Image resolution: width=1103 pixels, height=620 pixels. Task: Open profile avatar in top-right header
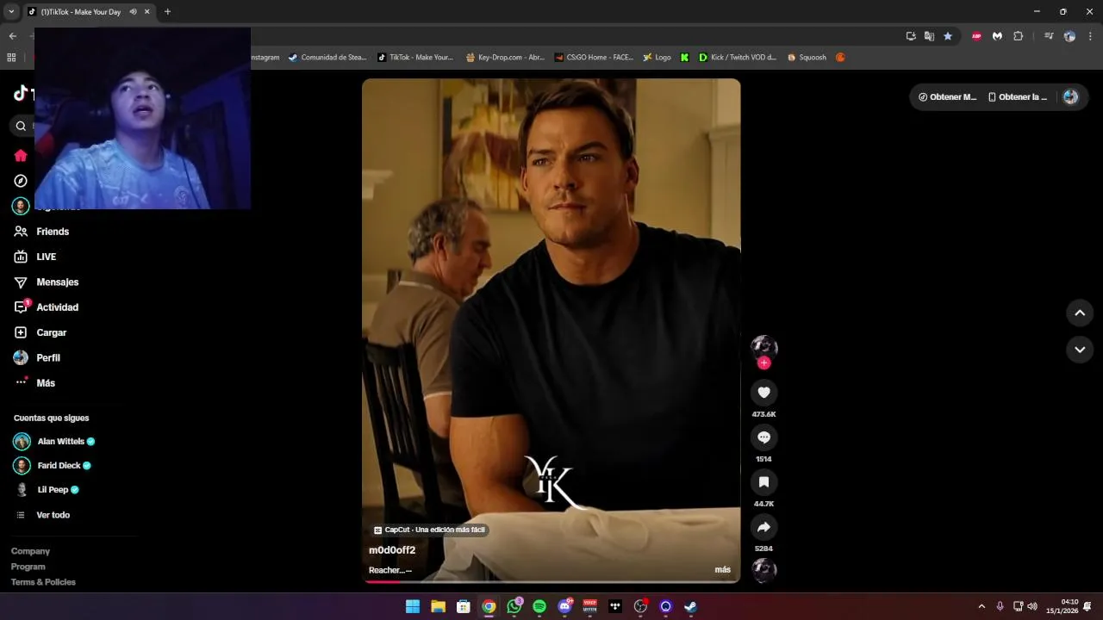pos(1070,97)
